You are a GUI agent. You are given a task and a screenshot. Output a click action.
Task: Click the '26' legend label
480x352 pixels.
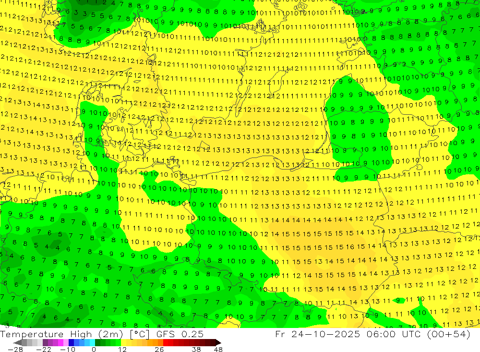[159, 350]
